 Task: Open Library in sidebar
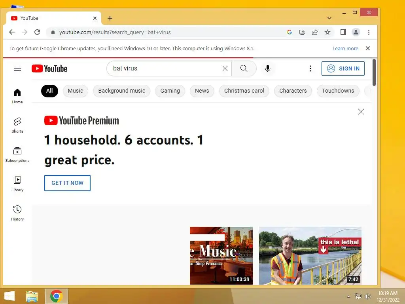(17, 184)
